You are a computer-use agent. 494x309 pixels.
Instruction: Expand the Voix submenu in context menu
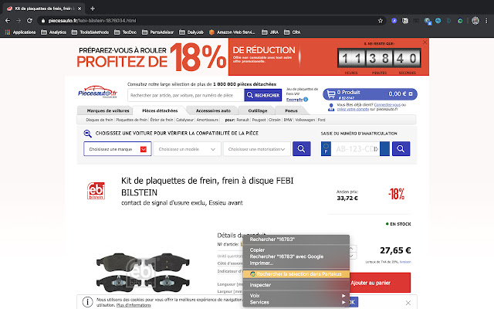click(296, 296)
